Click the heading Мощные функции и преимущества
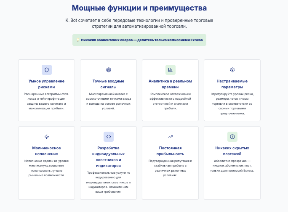 [139, 8]
